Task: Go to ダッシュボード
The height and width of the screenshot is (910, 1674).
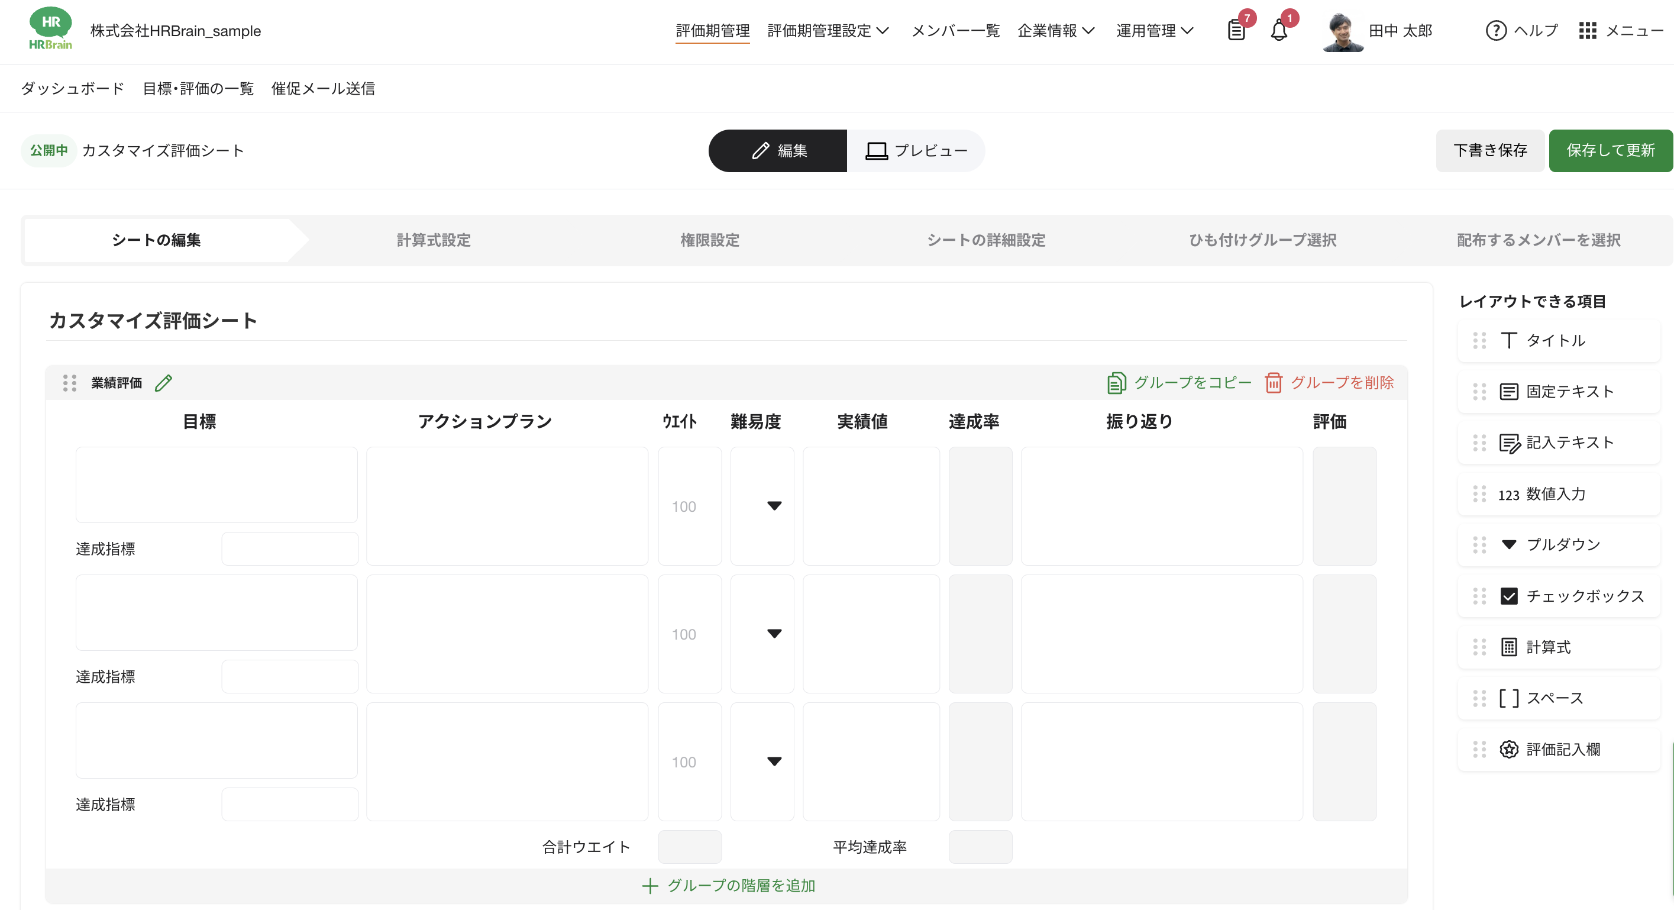Action: [x=73, y=88]
